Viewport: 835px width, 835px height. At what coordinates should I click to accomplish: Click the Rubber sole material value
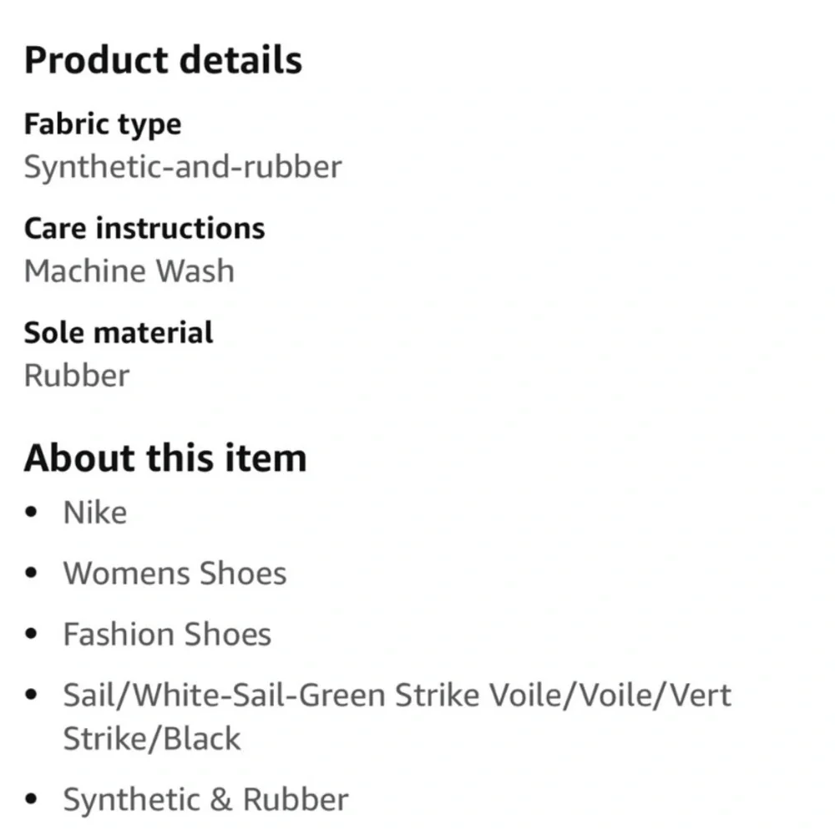pos(77,376)
